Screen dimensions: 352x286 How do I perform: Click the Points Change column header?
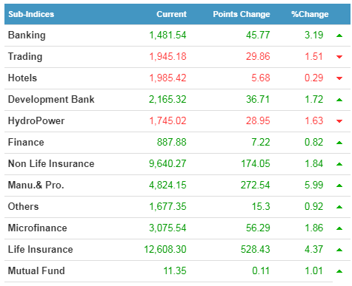click(242, 14)
